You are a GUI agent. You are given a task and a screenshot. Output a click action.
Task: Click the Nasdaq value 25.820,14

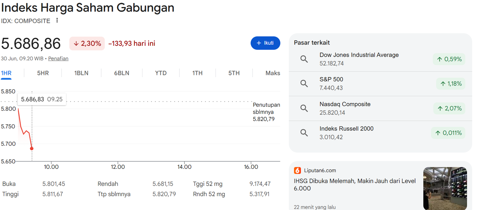click(x=332, y=113)
